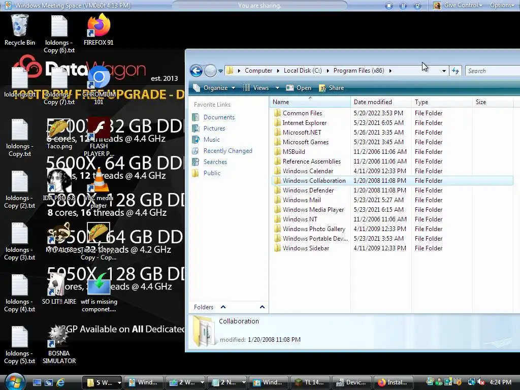The width and height of the screenshot is (520, 390).
Task: Launch the MYPAL 68 raccoon shortcut
Action: [x=59, y=238]
